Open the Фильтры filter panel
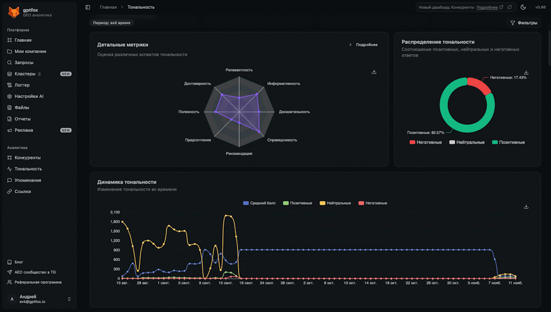551x312 pixels. click(523, 23)
